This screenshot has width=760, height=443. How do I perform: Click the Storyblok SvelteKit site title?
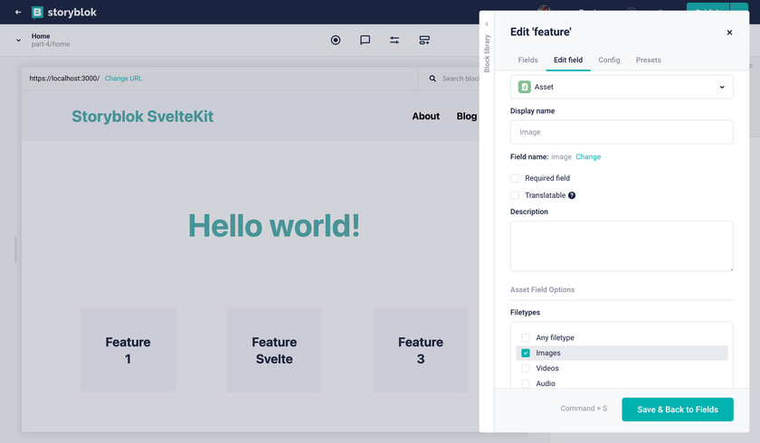143,117
